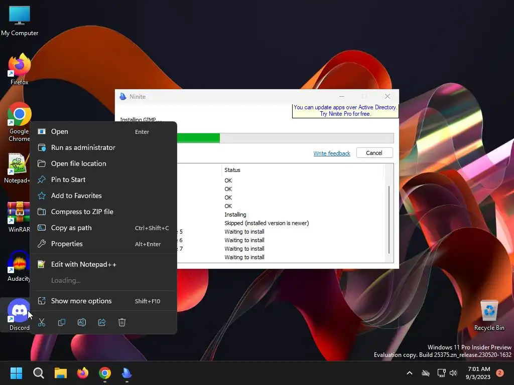Click the Try Ninite Pro for free banner
The image size is (514, 385).
tap(345, 111)
